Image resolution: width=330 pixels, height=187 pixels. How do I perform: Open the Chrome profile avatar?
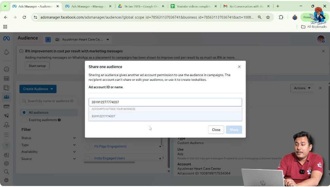[295, 18]
